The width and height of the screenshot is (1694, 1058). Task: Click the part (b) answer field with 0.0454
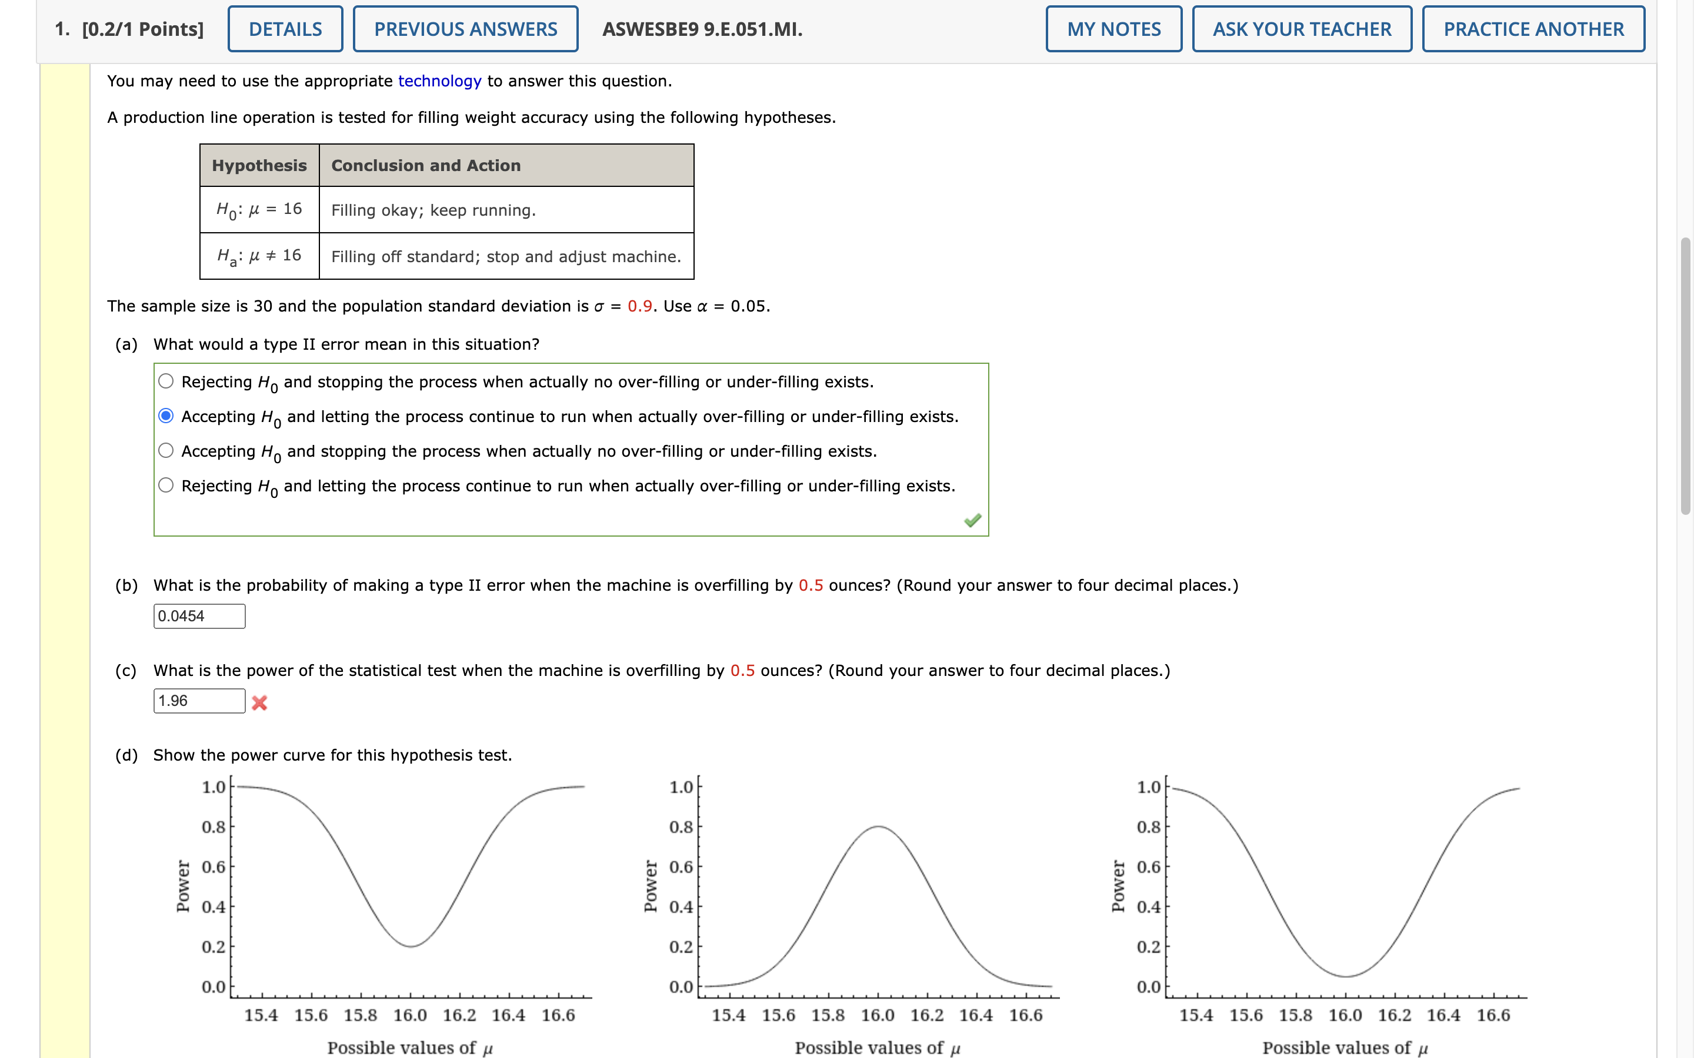pyautogui.click(x=199, y=616)
